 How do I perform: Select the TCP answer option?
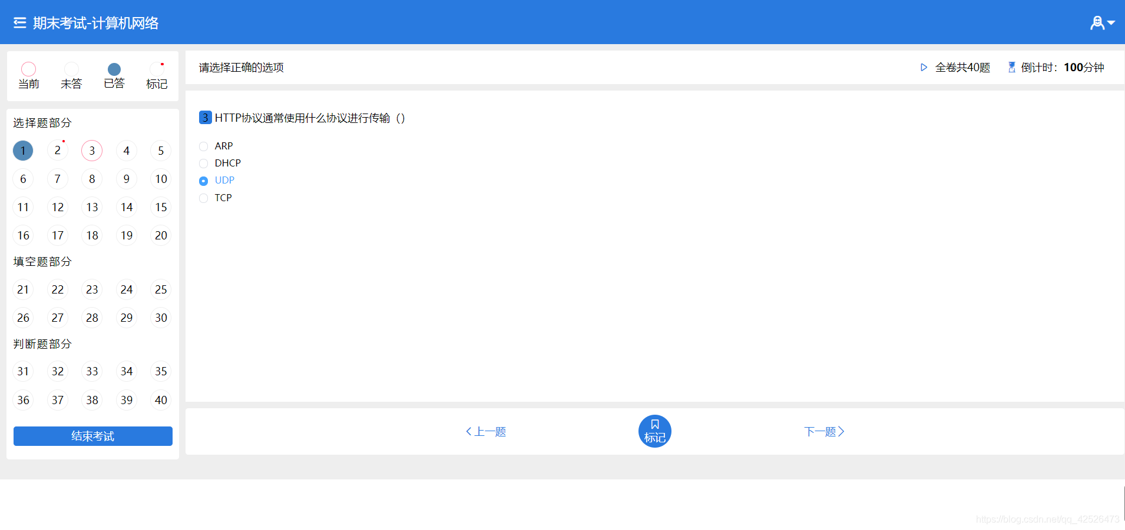click(x=216, y=198)
